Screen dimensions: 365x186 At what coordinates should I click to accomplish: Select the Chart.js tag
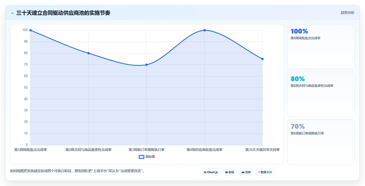point(211,172)
